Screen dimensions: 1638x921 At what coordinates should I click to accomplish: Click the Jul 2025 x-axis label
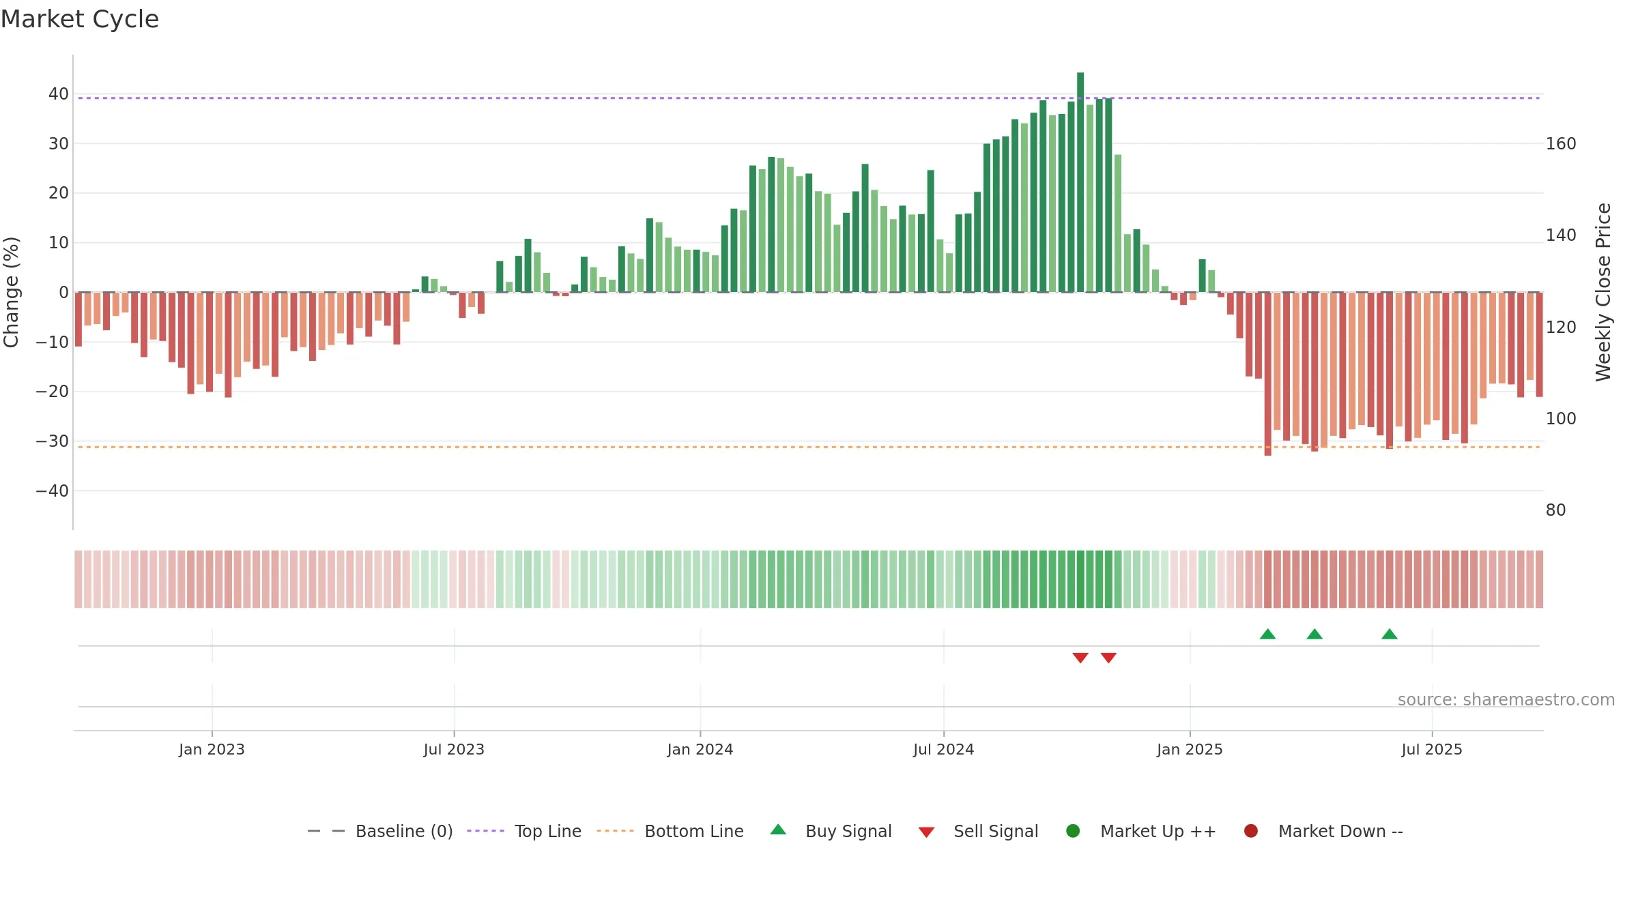tap(1432, 749)
